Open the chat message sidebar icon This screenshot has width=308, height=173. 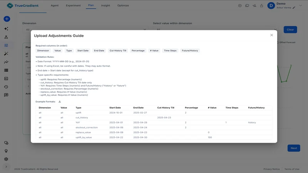6,95
